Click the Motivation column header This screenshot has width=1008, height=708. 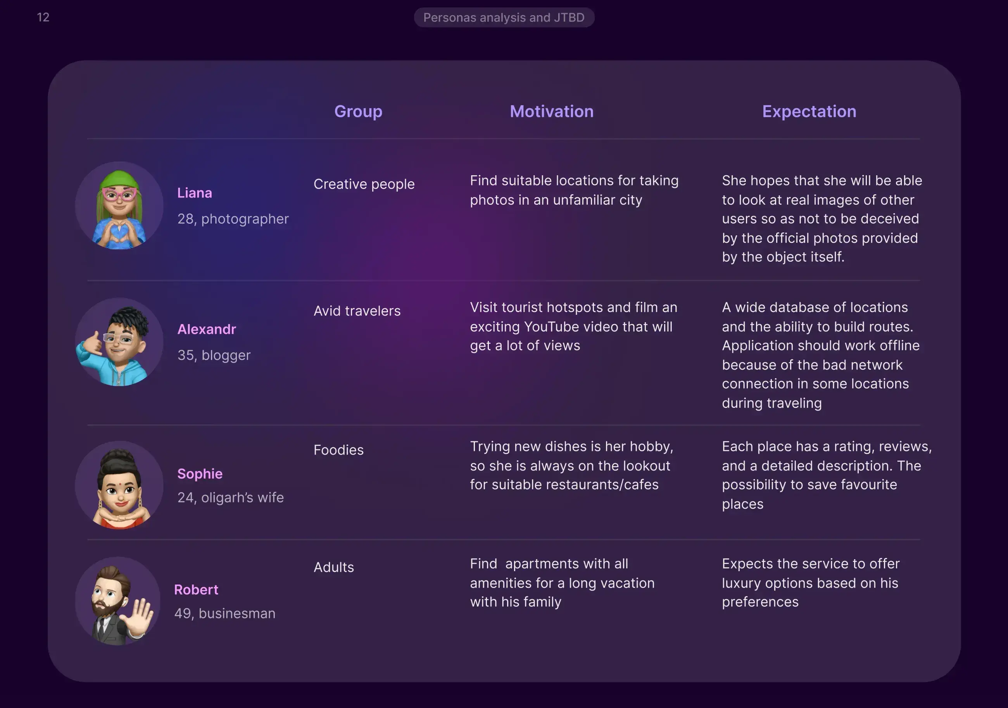551,112
